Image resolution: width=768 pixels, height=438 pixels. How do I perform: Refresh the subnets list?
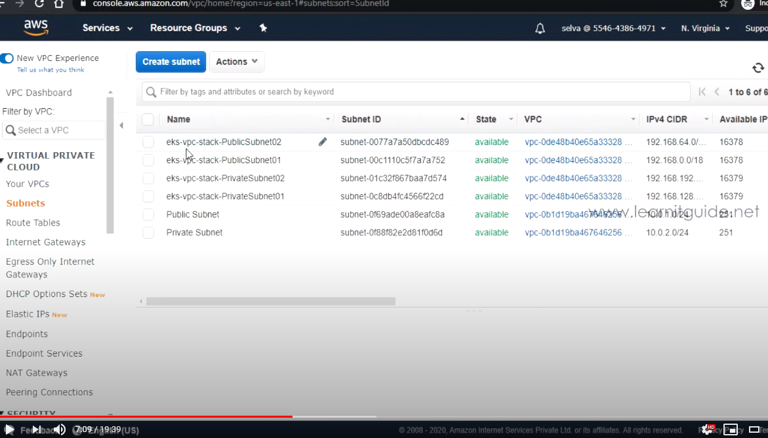758,68
